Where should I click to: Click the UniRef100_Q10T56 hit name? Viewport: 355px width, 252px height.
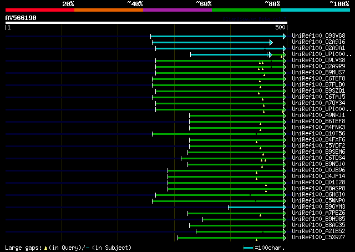[318, 134]
